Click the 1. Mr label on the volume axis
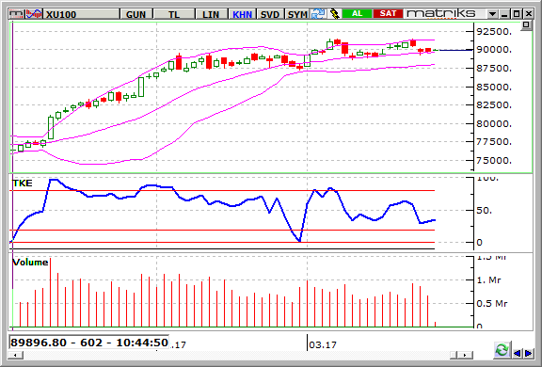This screenshot has height=367, width=542. [488, 279]
